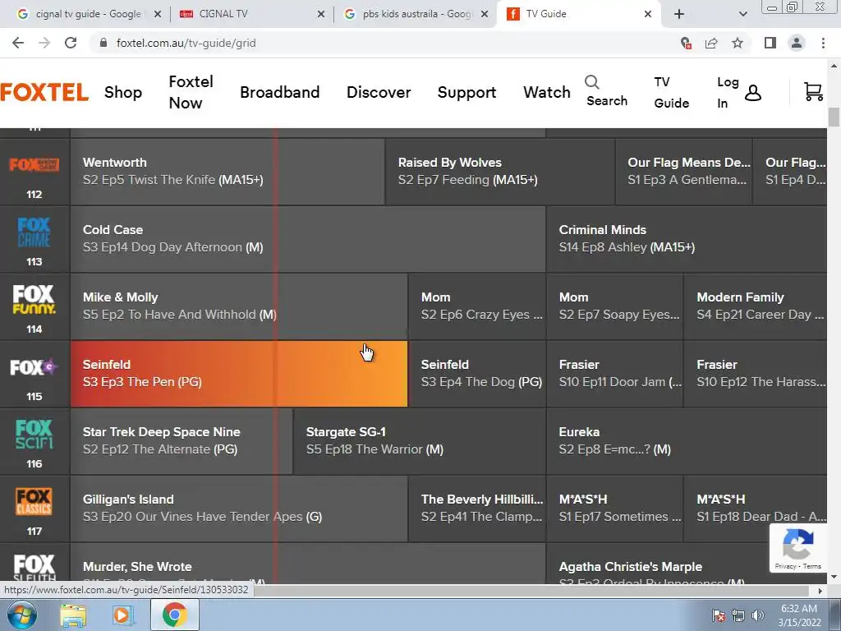Screen dimensions: 841x631
Task: Click the Log In profile icon
Action: (753, 93)
